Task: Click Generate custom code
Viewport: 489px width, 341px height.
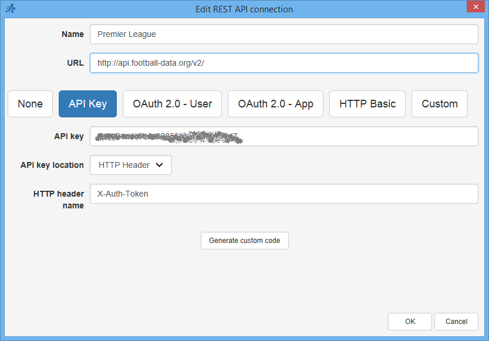Action: (244, 240)
